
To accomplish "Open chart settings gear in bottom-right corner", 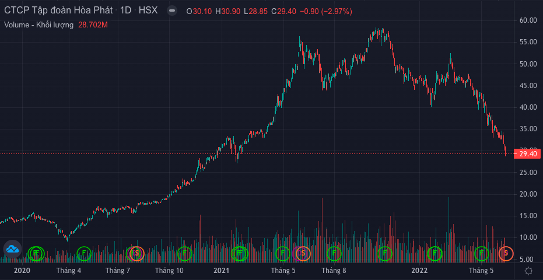I will tap(528, 271).
